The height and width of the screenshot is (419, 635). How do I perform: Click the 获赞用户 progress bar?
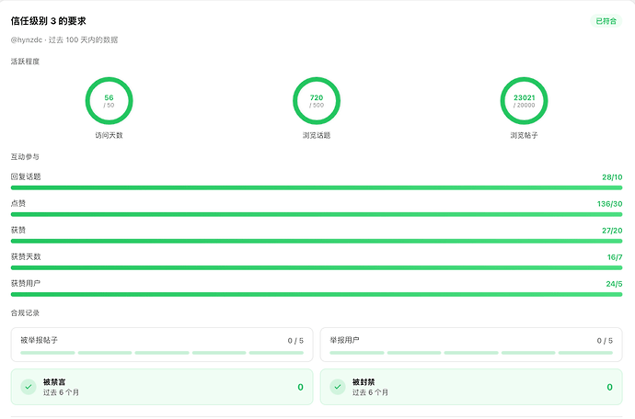pyautogui.click(x=317, y=294)
